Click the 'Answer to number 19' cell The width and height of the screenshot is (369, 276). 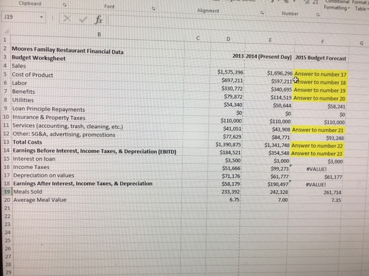pos(319,90)
